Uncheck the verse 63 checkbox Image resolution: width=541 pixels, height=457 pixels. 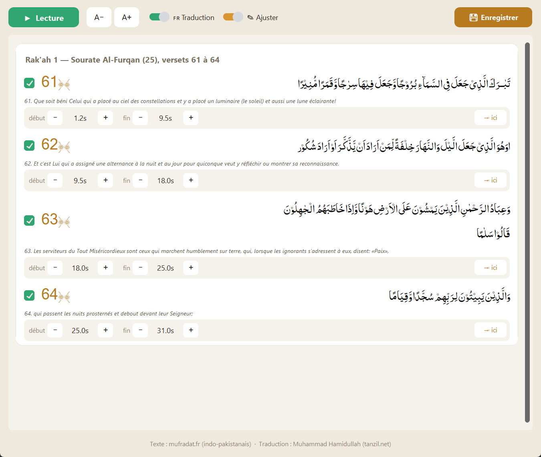pos(29,220)
